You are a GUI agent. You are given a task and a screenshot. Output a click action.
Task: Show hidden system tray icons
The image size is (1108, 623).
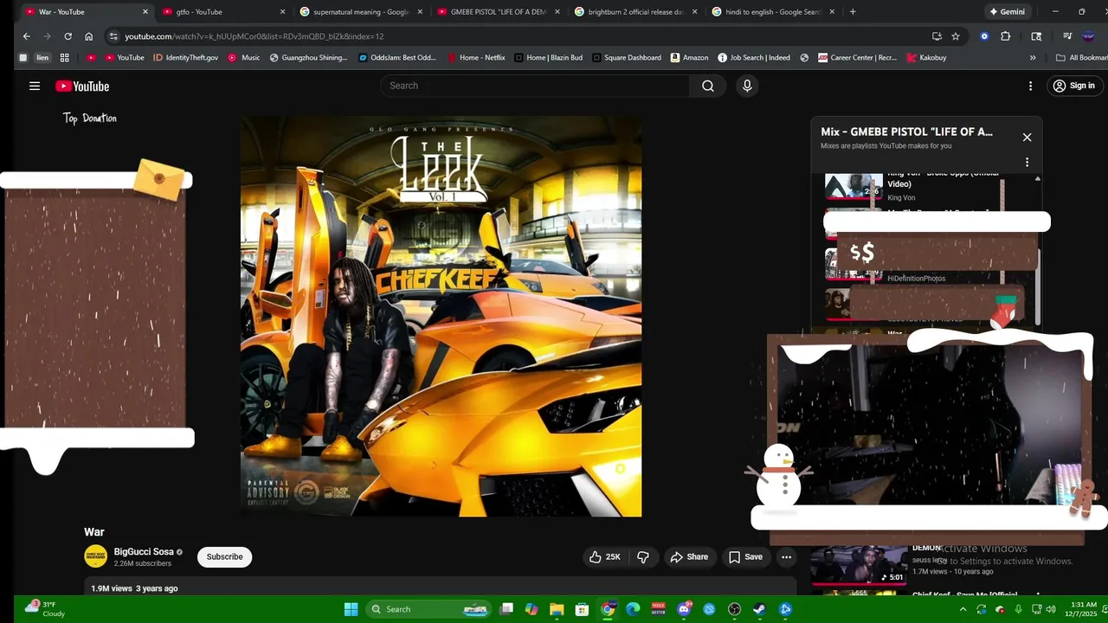point(962,609)
